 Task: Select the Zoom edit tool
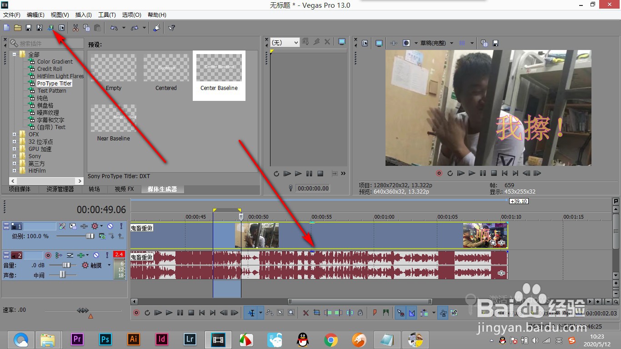click(x=291, y=313)
